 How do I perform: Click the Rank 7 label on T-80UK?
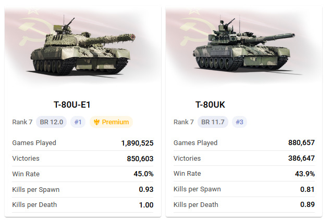tap(183, 122)
